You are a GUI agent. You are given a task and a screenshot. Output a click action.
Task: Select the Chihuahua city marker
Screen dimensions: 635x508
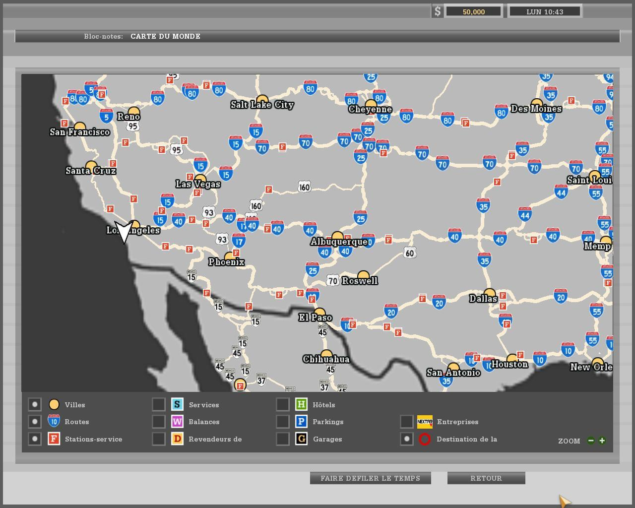pos(326,354)
